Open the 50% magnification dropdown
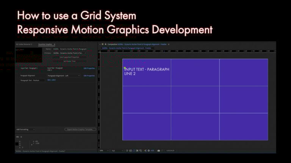 [x=103, y=151]
